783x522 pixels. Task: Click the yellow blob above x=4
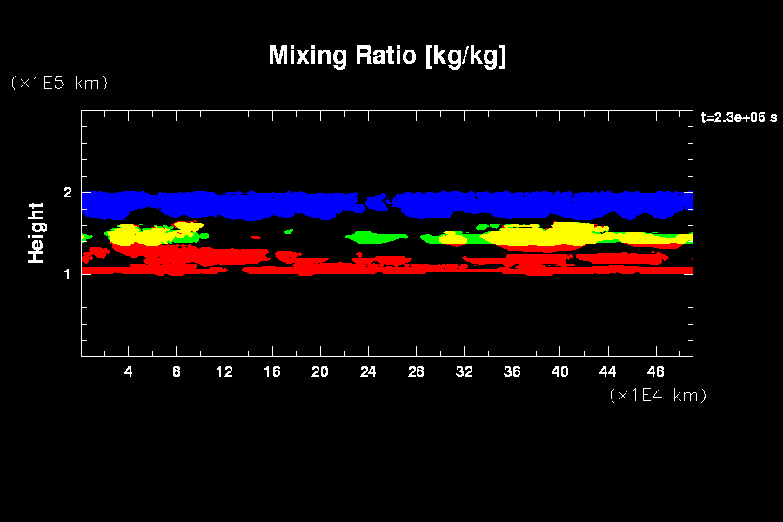[x=130, y=235]
